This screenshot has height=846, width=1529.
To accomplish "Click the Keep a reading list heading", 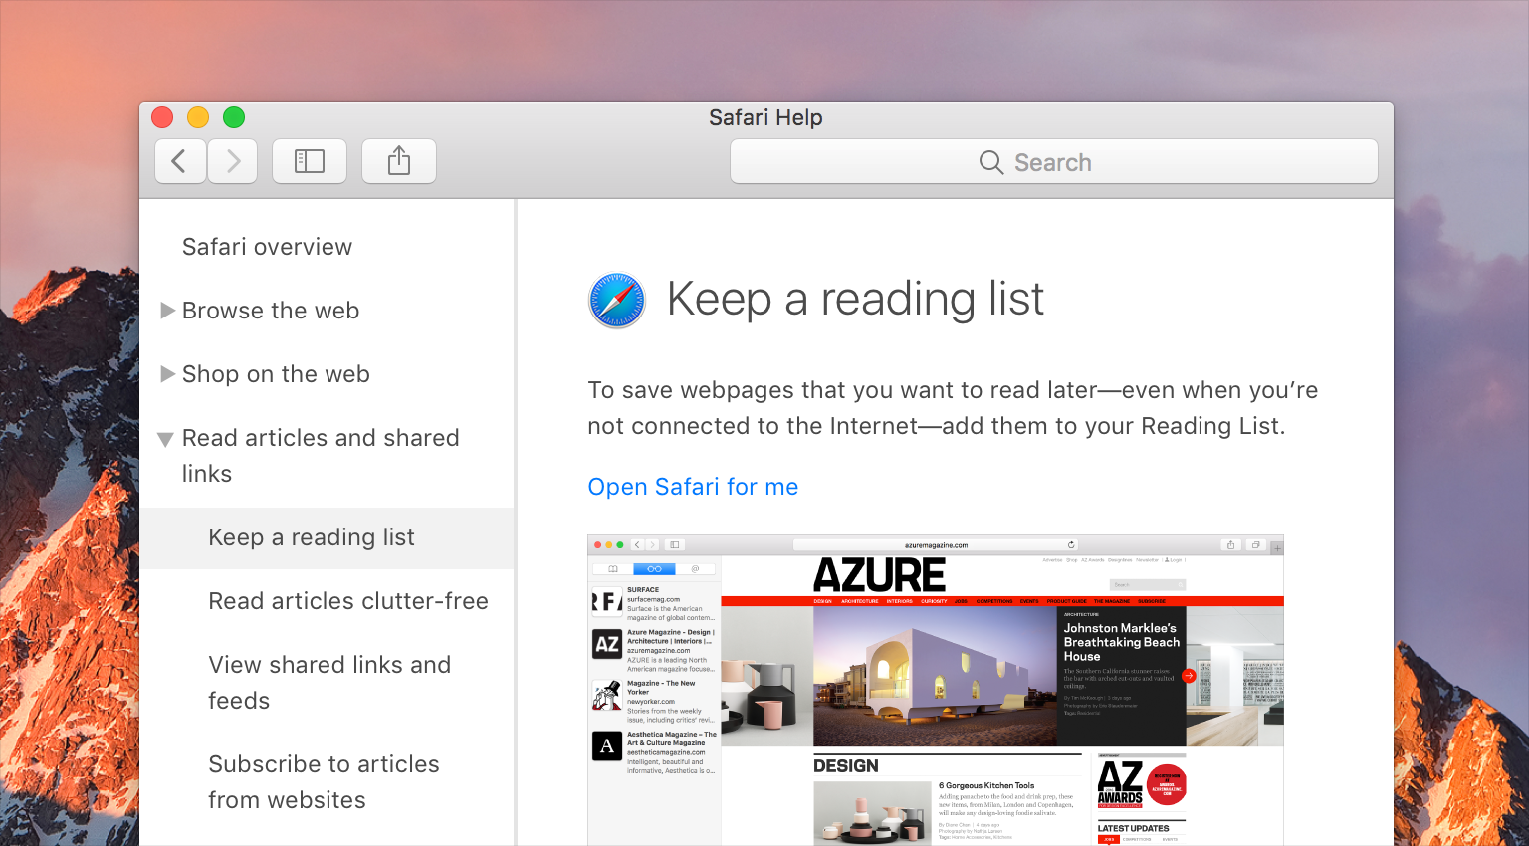I will point(855,299).
